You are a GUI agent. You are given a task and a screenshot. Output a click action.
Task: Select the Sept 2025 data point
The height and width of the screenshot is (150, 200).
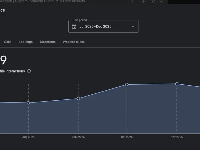(x=78, y=98)
